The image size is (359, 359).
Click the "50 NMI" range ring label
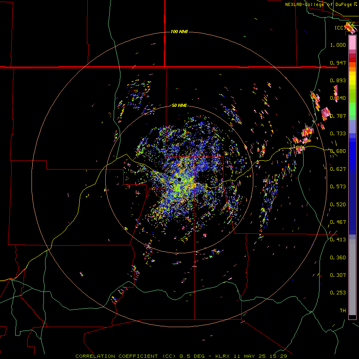[x=179, y=105]
